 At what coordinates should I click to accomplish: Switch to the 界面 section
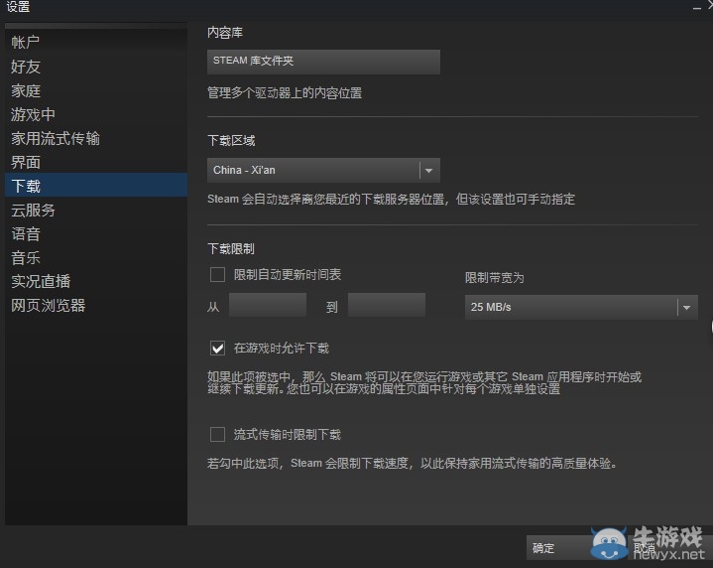pos(96,162)
